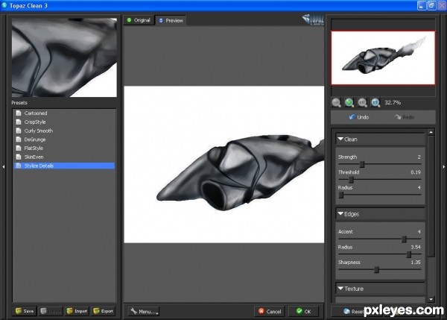This screenshot has height=320, width=447.
Task: Click the zoom percentage 32.7%
Action: pyautogui.click(x=393, y=102)
